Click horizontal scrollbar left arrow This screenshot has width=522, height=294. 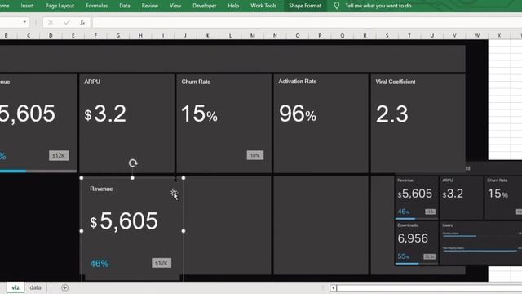[333, 287]
